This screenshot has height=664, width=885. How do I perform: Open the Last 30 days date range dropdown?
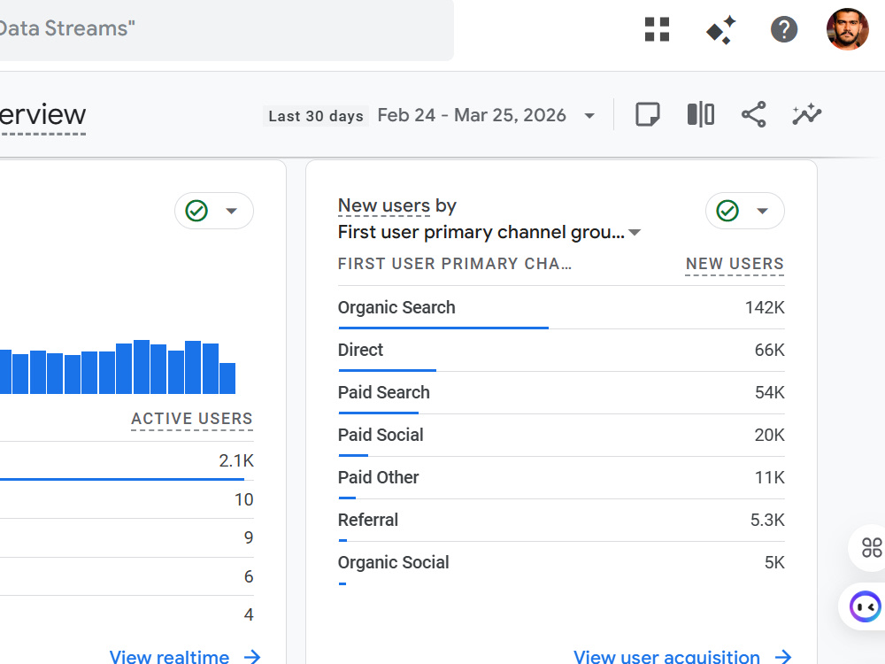click(x=429, y=116)
